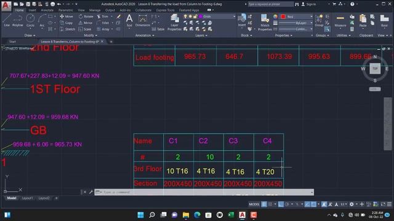The height and width of the screenshot is (221, 394).
Task: Add a new drawing tab
Action: (111, 42)
